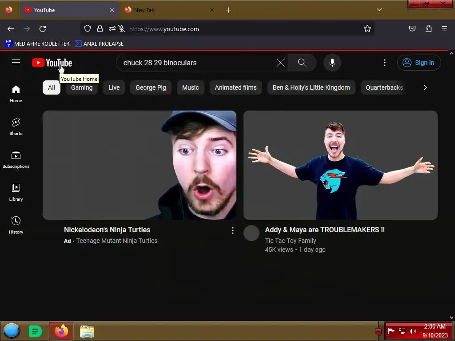
Task: Select the Live filter chip
Action: [114, 87]
